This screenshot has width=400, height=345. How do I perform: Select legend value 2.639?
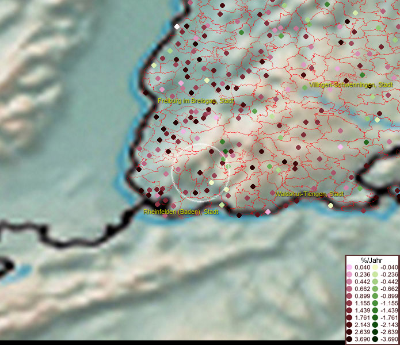point(362,332)
